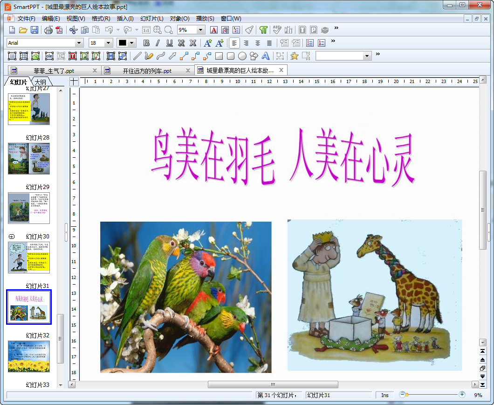Screen dimensions: 494x405
Task: Insert a movie frame
Action: coord(110,56)
